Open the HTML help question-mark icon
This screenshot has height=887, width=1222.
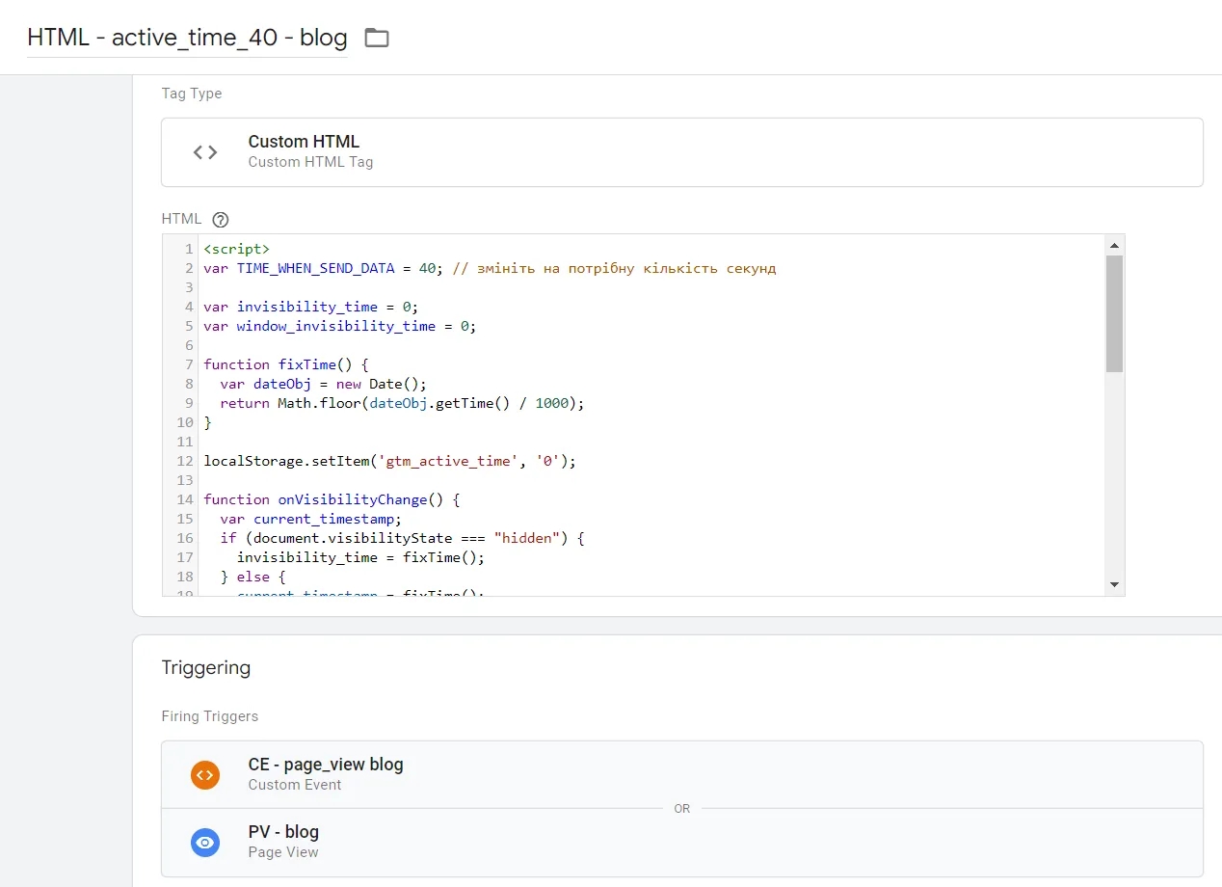pos(220,219)
